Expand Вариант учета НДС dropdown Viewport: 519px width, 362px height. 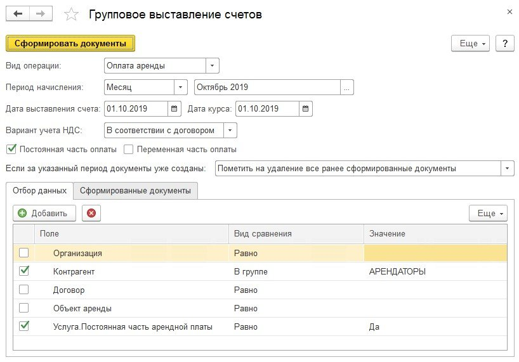[x=230, y=131]
